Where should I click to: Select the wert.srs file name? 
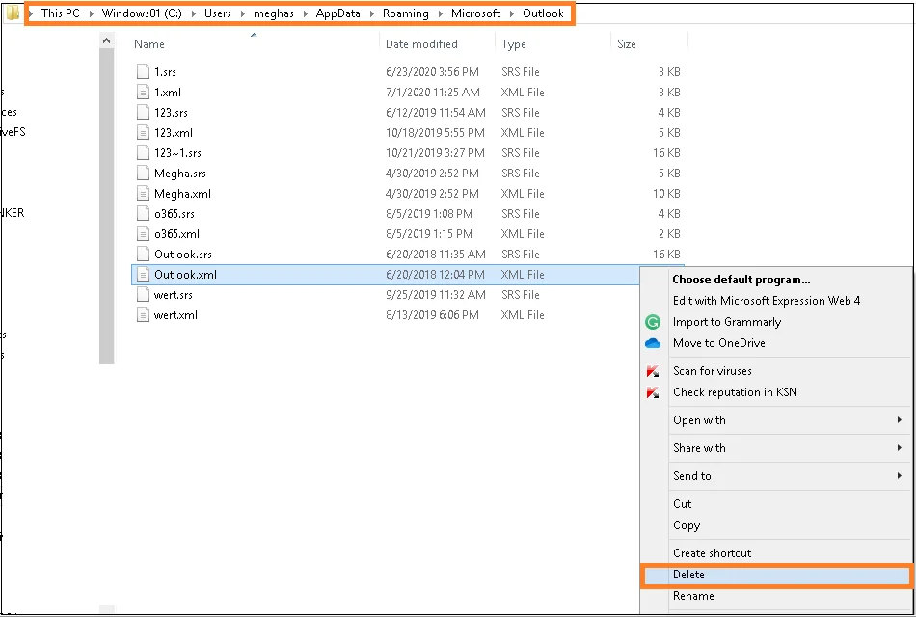(x=173, y=294)
